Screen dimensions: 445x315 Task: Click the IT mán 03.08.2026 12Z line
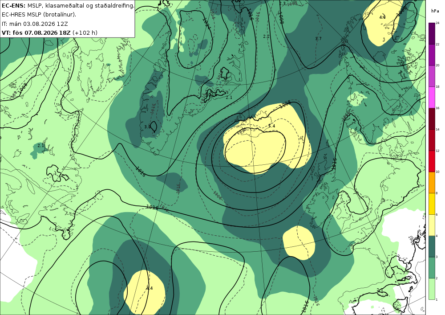(35, 24)
